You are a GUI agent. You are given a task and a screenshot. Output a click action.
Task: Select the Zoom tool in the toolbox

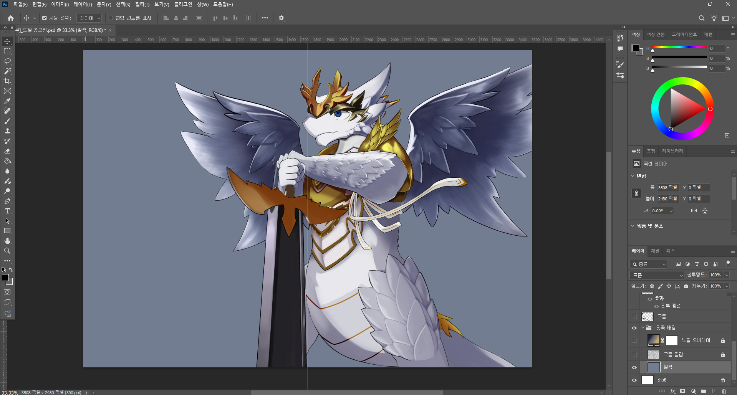(7, 251)
